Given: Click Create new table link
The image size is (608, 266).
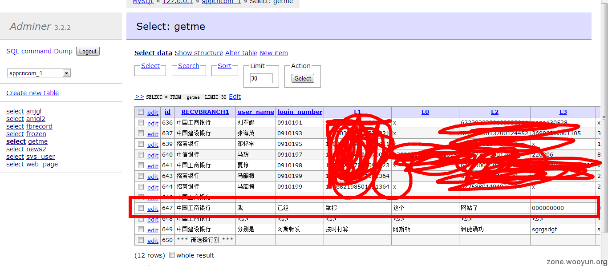Looking at the screenshot, I should (x=32, y=93).
